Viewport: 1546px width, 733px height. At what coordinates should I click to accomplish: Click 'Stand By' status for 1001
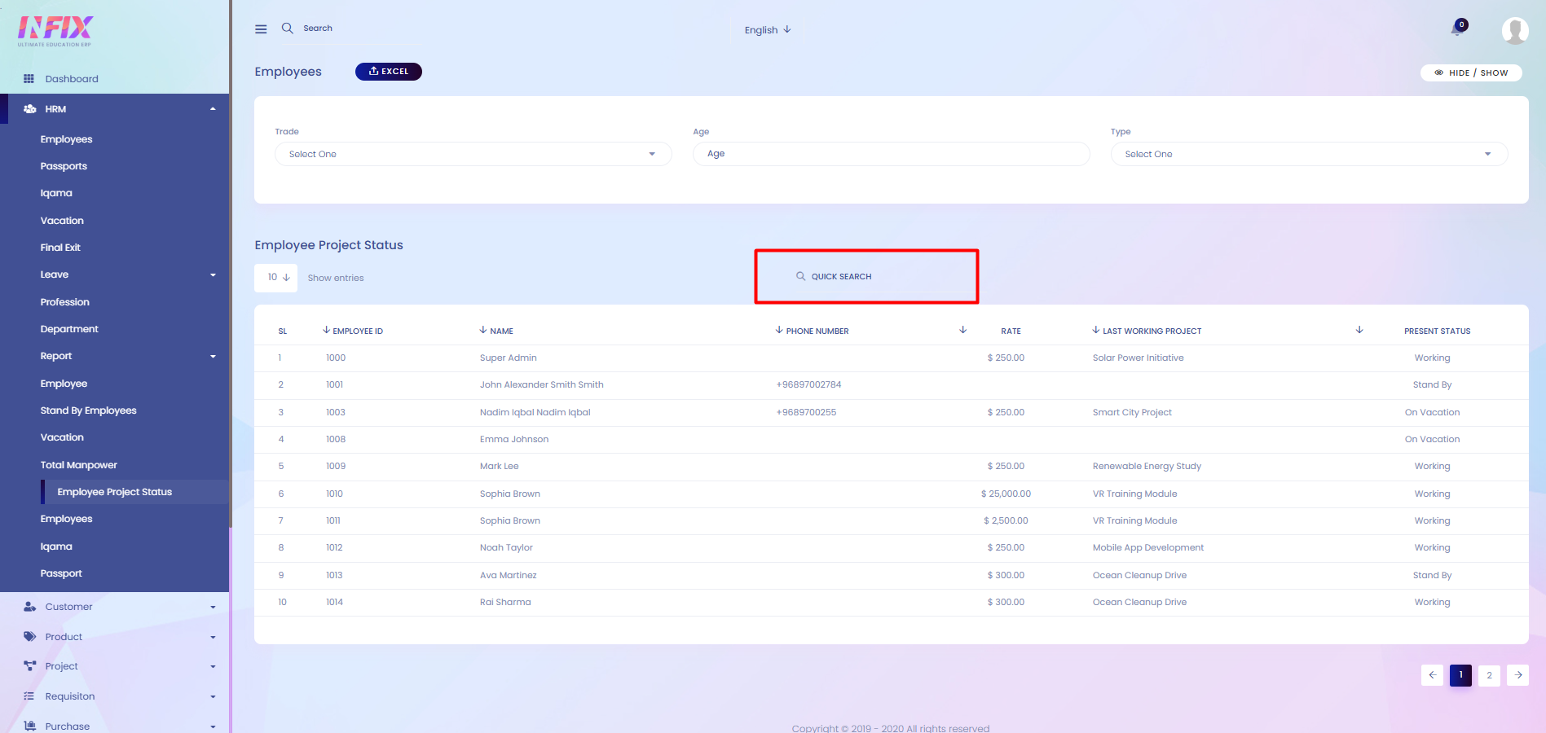pyautogui.click(x=1432, y=384)
